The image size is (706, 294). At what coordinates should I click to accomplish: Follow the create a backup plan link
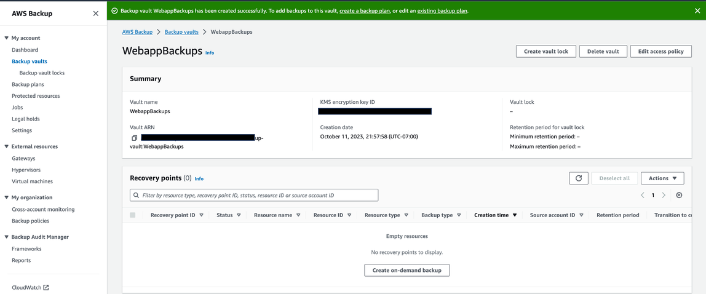tap(365, 10)
